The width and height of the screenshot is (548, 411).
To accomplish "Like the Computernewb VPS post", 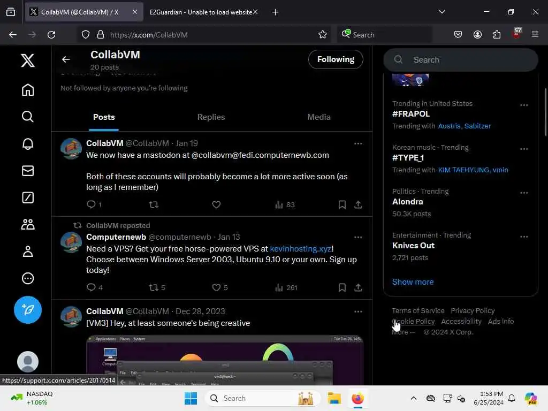I will click(216, 287).
